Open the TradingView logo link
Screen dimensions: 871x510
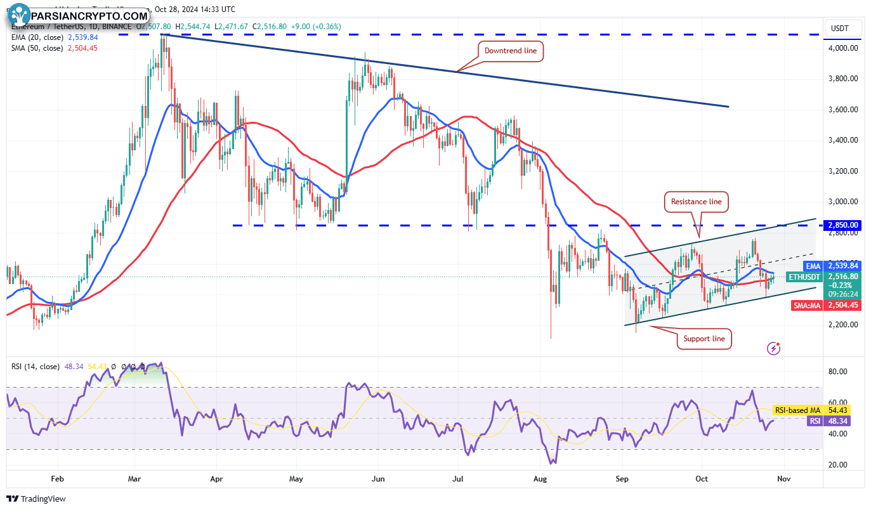[36, 499]
